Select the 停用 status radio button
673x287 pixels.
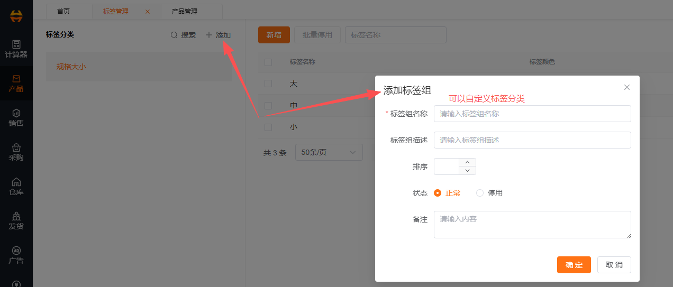[x=480, y=193]
